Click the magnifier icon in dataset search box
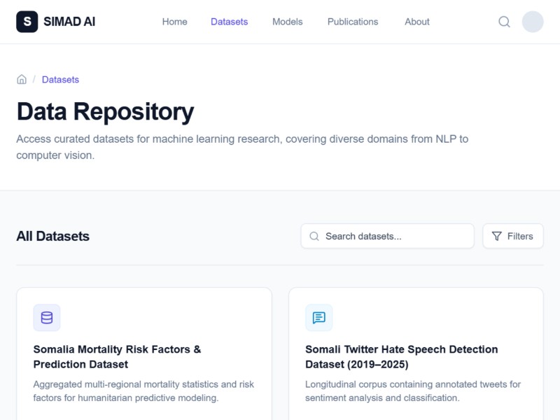 [x=314, y=236]
